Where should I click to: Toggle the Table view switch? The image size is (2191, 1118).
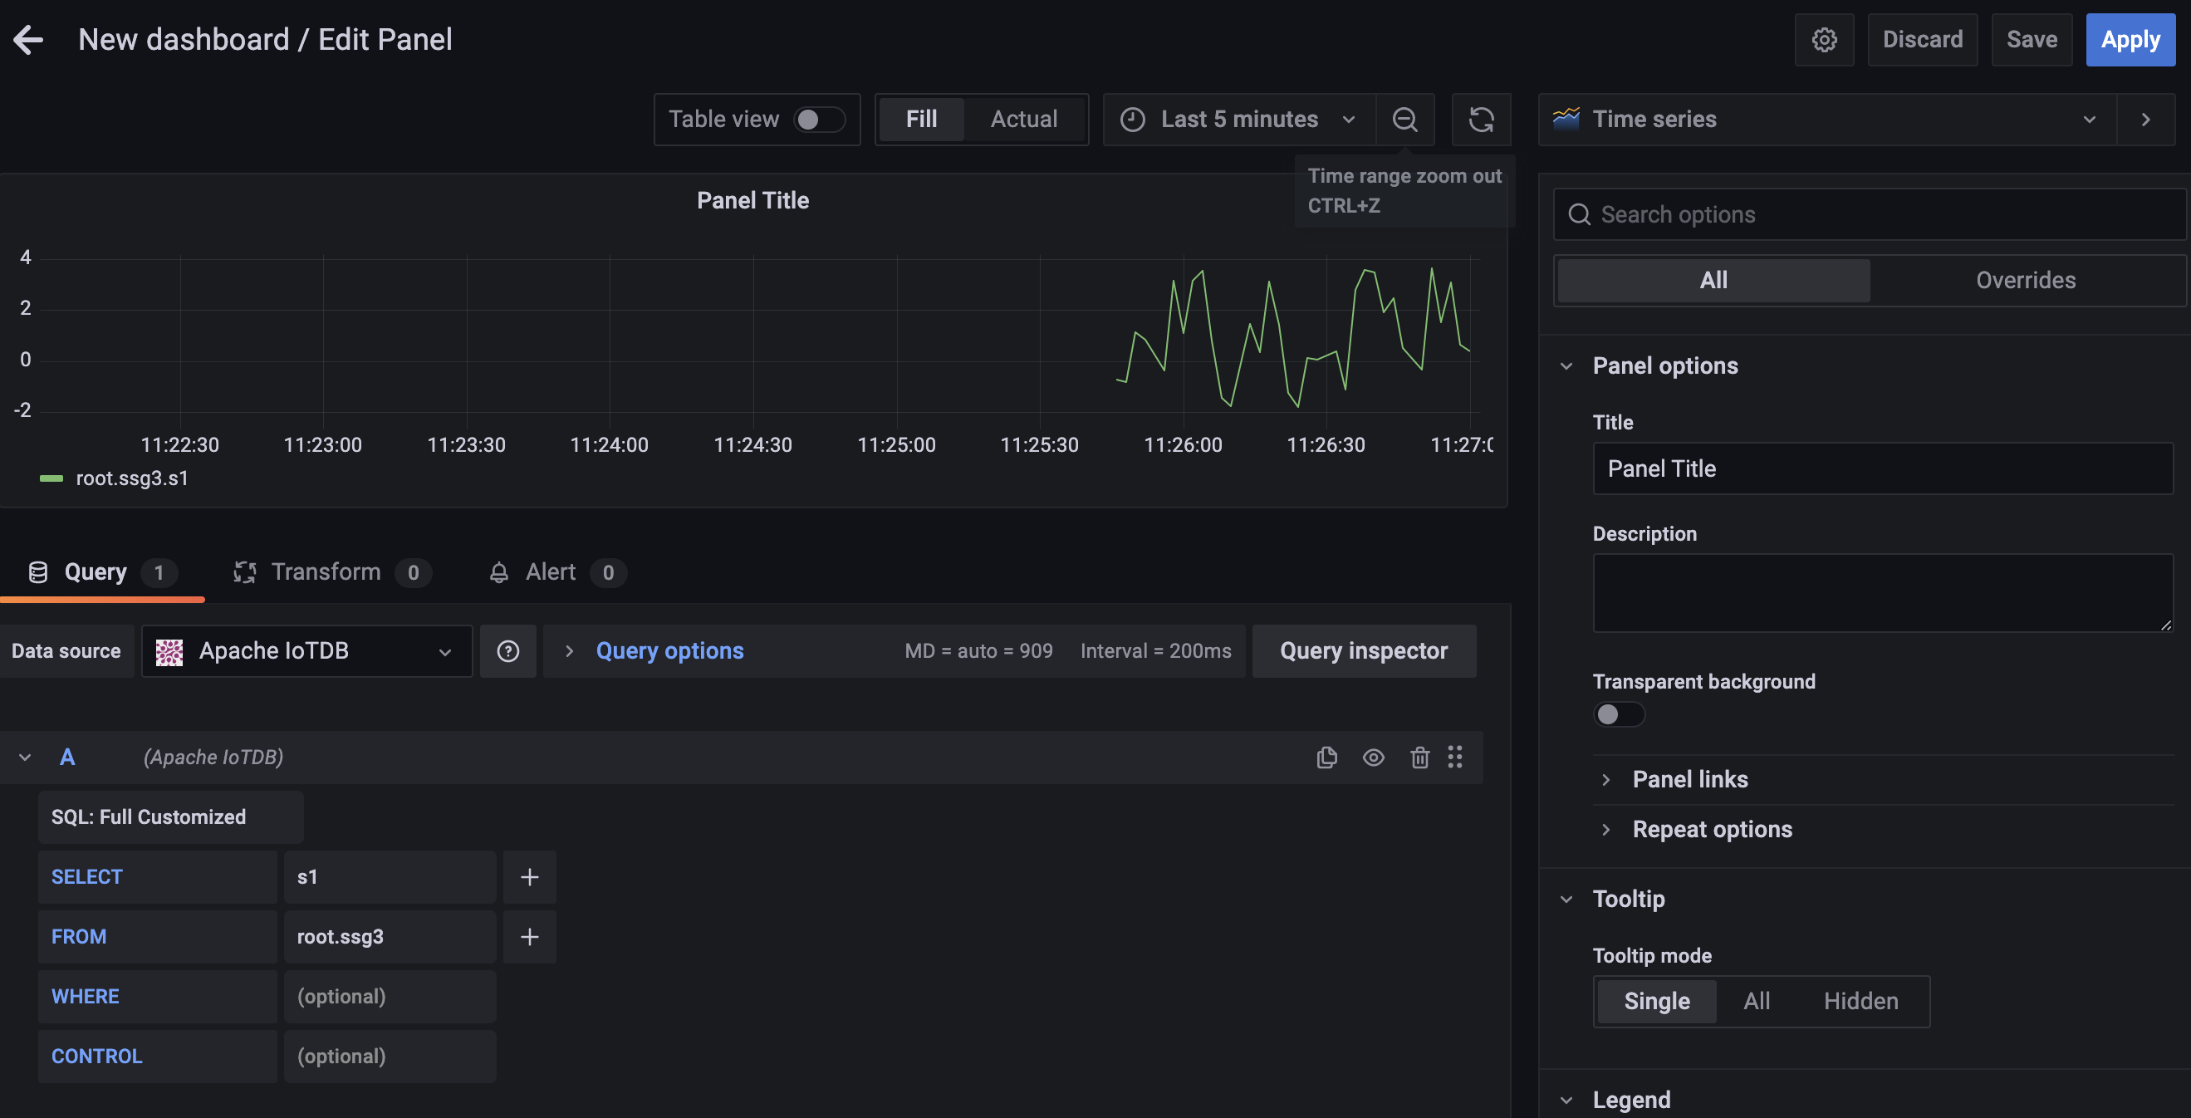818,119
